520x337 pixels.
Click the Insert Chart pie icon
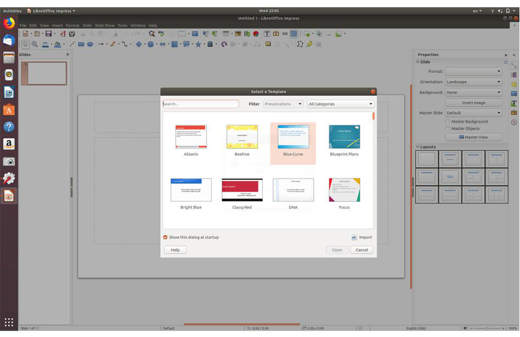[256, 34]
